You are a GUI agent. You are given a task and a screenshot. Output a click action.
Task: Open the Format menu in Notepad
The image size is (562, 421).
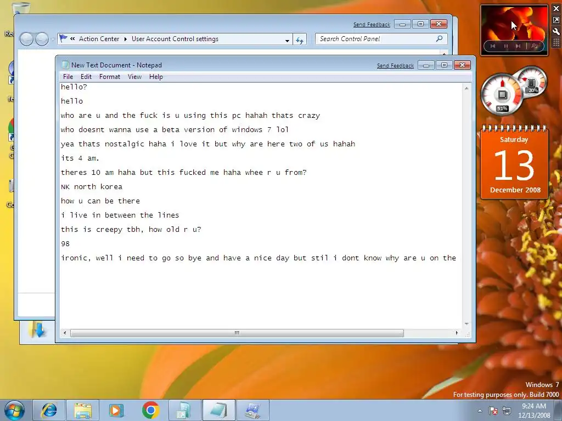[110, 77]
